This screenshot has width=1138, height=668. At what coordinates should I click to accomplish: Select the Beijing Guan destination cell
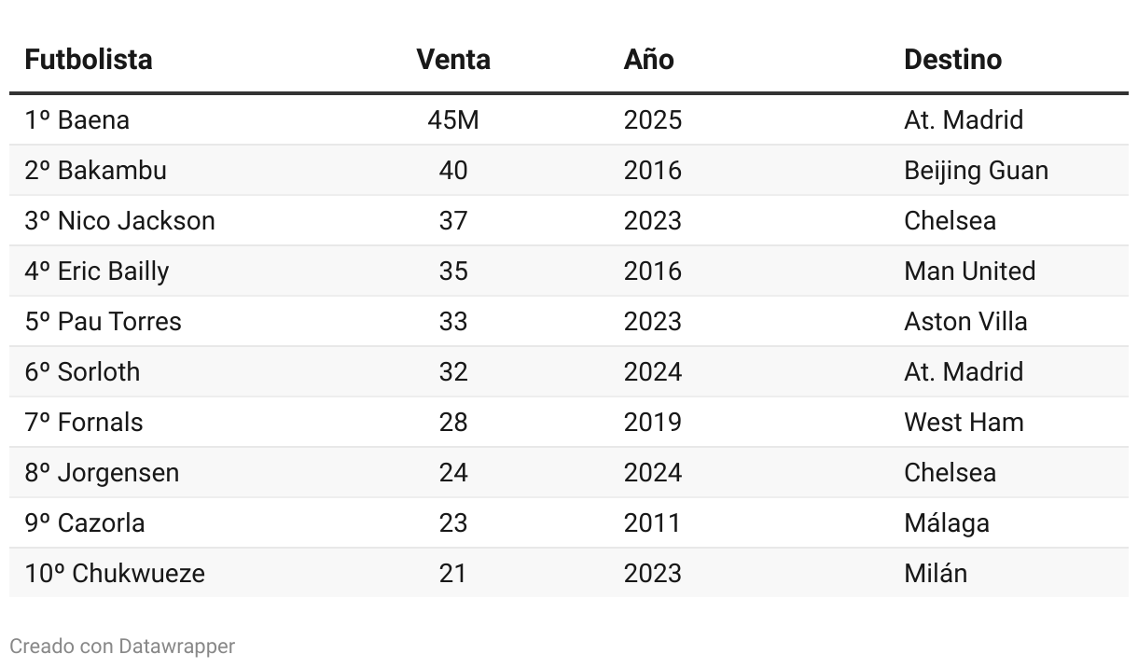click(x=976, y=171)
